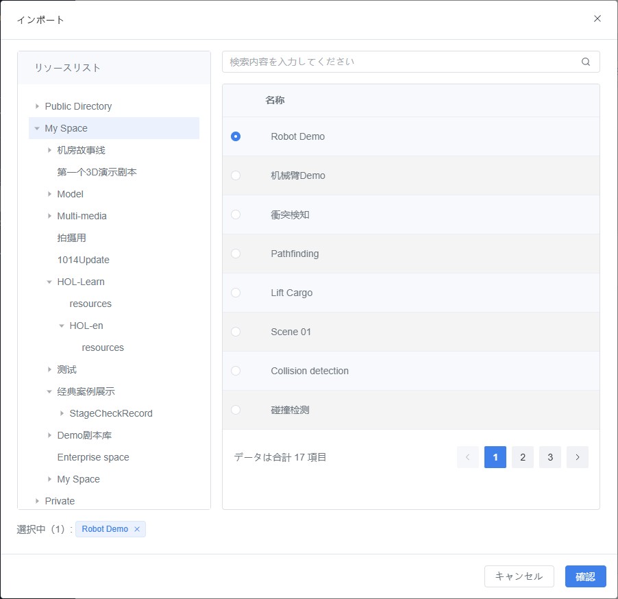Click the キャンセル cancel button
The image size is (618, 599).
(519, 576)
